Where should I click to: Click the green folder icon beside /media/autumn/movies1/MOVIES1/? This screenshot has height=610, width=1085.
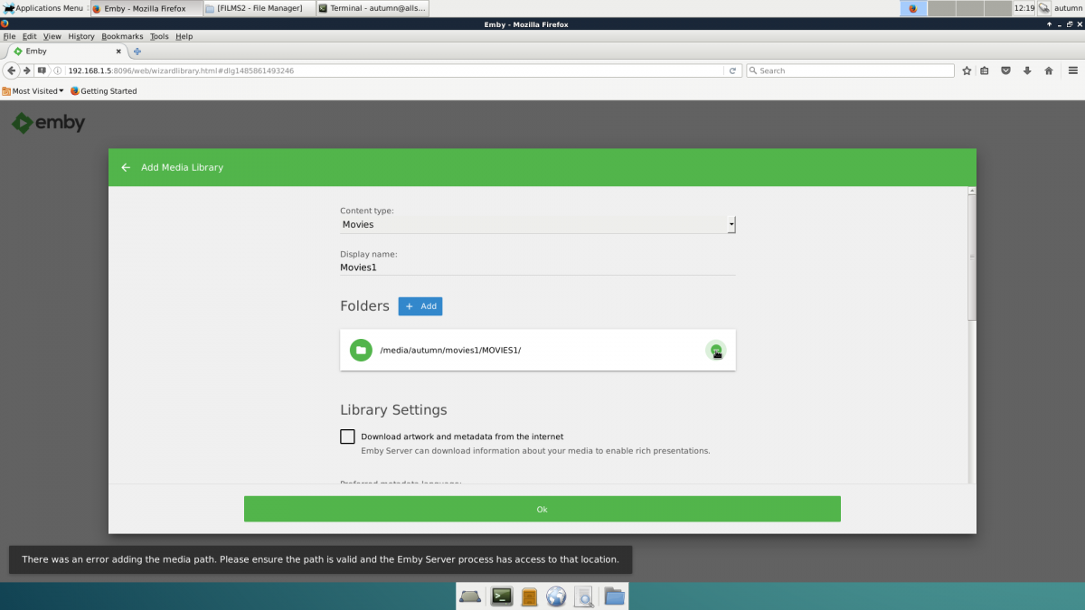tap(361, 350)
